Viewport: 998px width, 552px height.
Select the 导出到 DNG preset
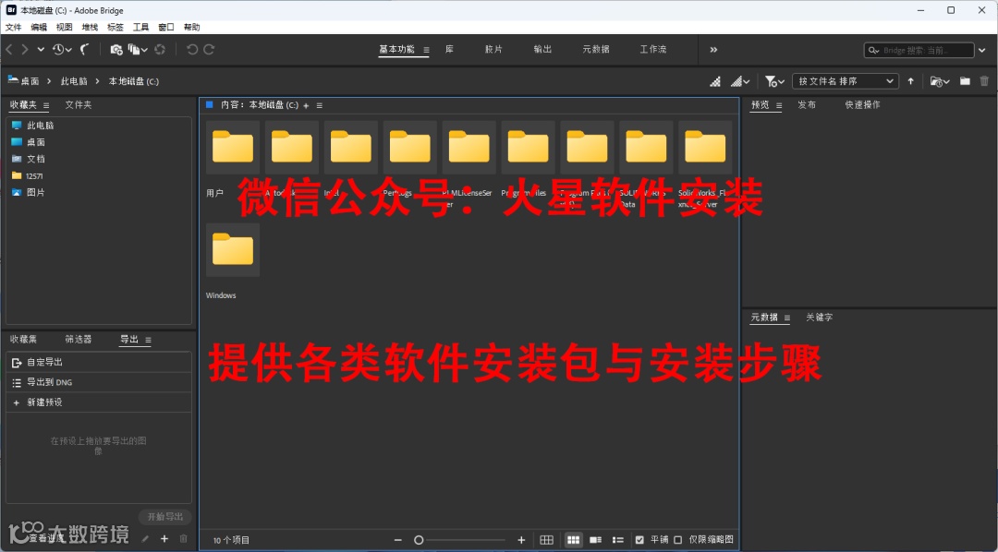tap(99, 382)
